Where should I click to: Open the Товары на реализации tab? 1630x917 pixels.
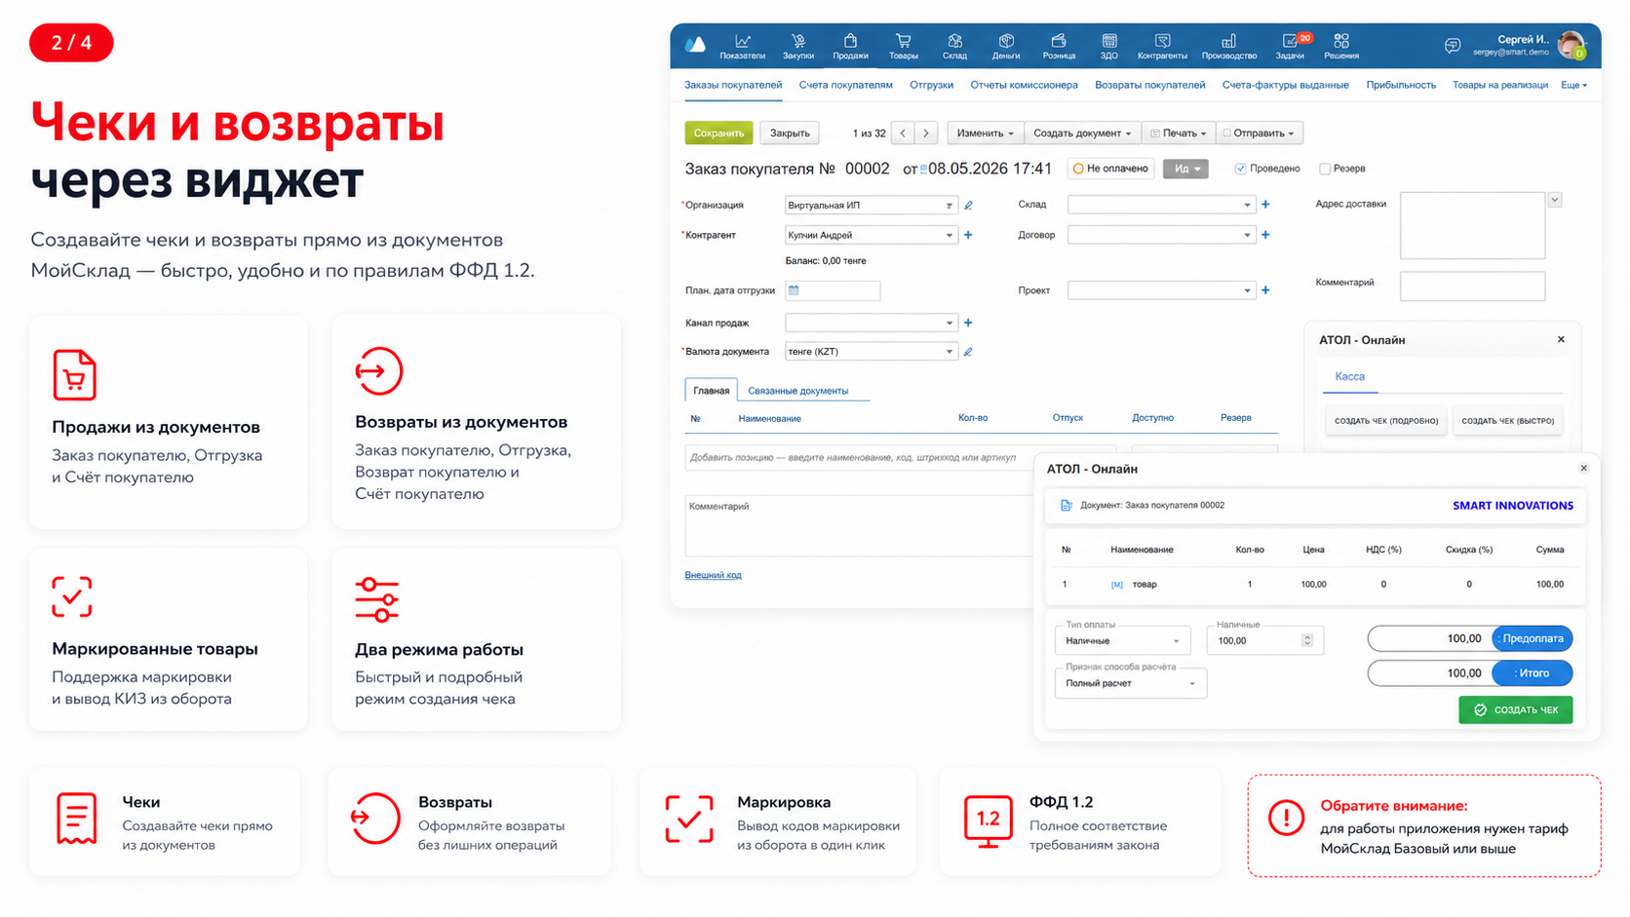click(x=1500, y=85)
